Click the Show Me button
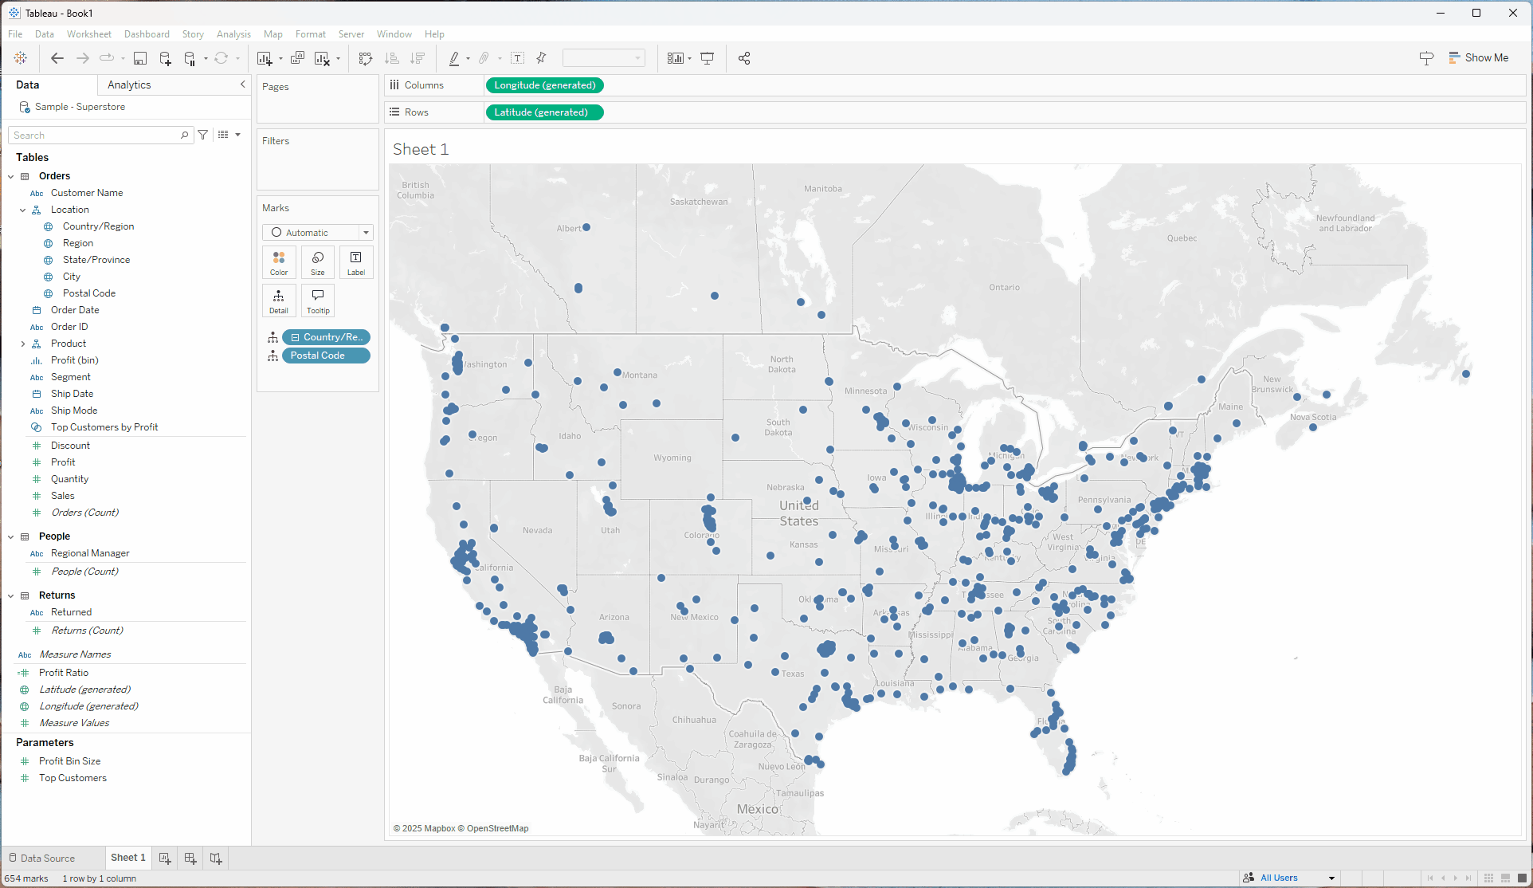Viewport: 1533px width, 888px height. pos(1479,57)
